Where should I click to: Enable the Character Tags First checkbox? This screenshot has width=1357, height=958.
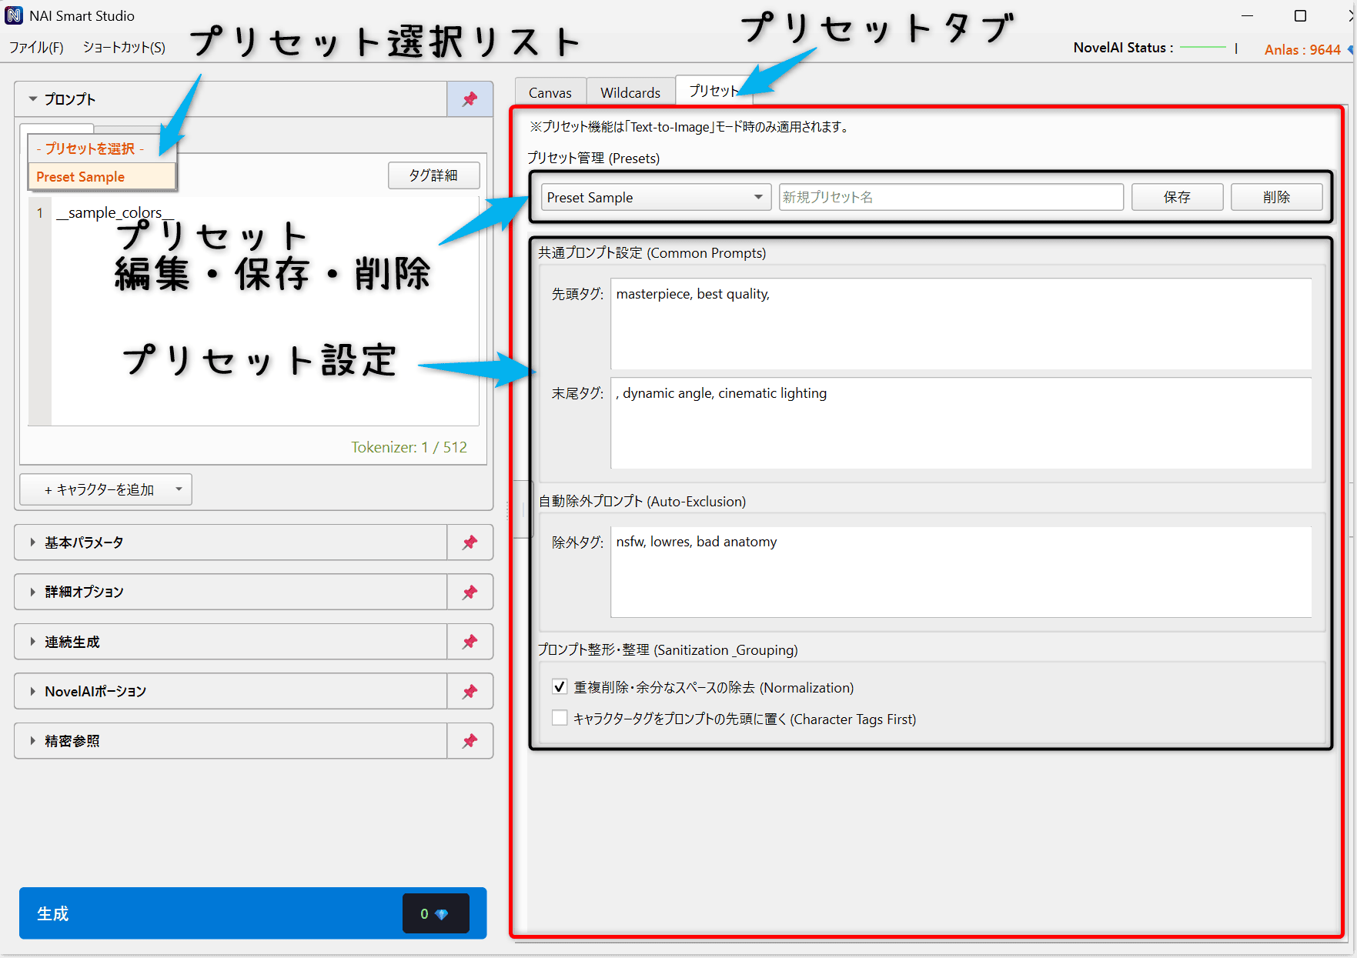pyautogui.click(x=560, y=718)
